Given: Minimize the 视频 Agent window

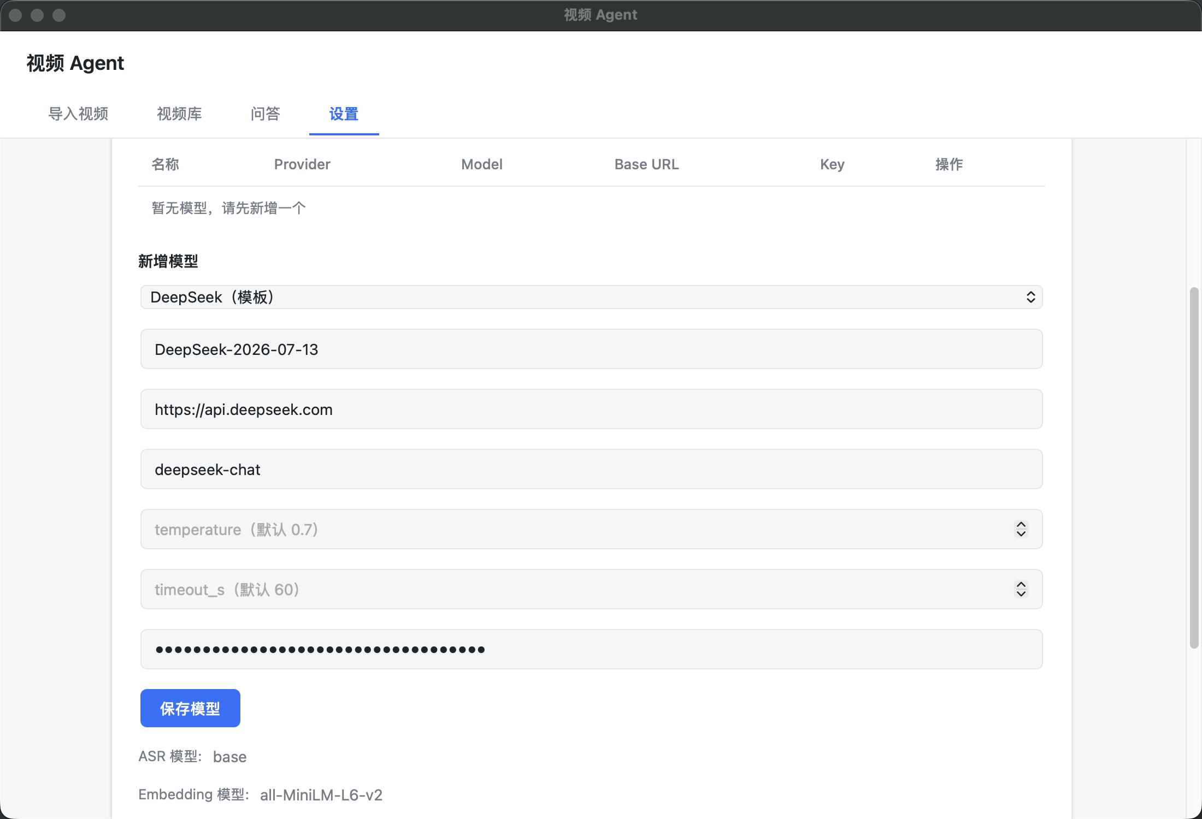Looking at the screenshot, I should tap(37, 15).
